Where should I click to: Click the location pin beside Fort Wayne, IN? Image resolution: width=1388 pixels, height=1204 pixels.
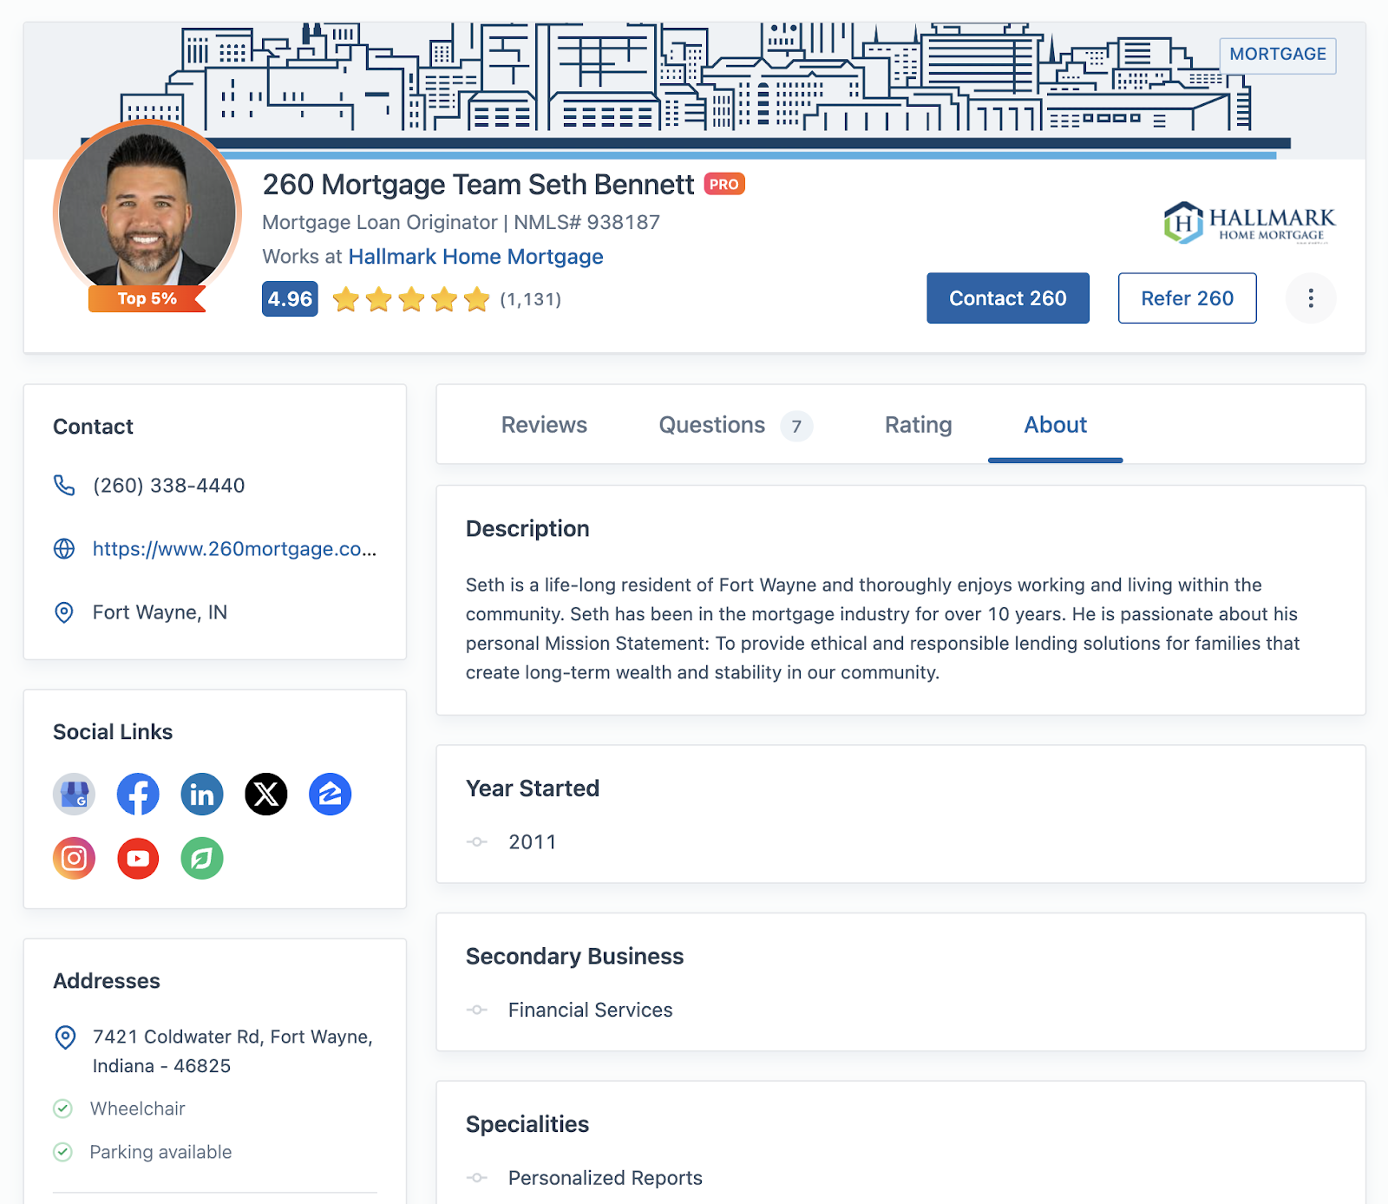coord(64,612)
